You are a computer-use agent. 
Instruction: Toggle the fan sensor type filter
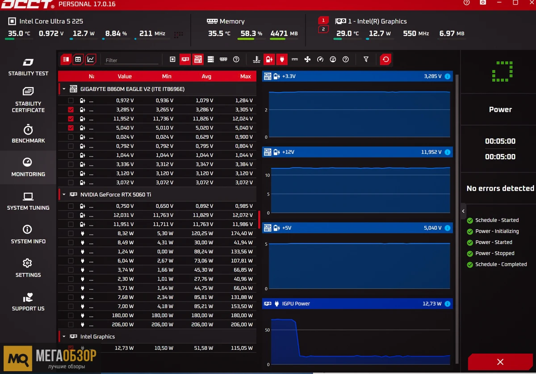click(x=307, y=59)
